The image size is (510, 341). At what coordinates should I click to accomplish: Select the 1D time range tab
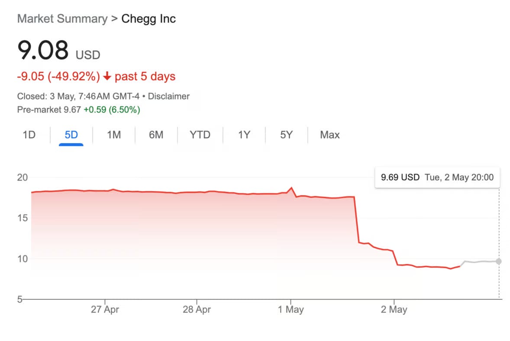coord(29,135)
